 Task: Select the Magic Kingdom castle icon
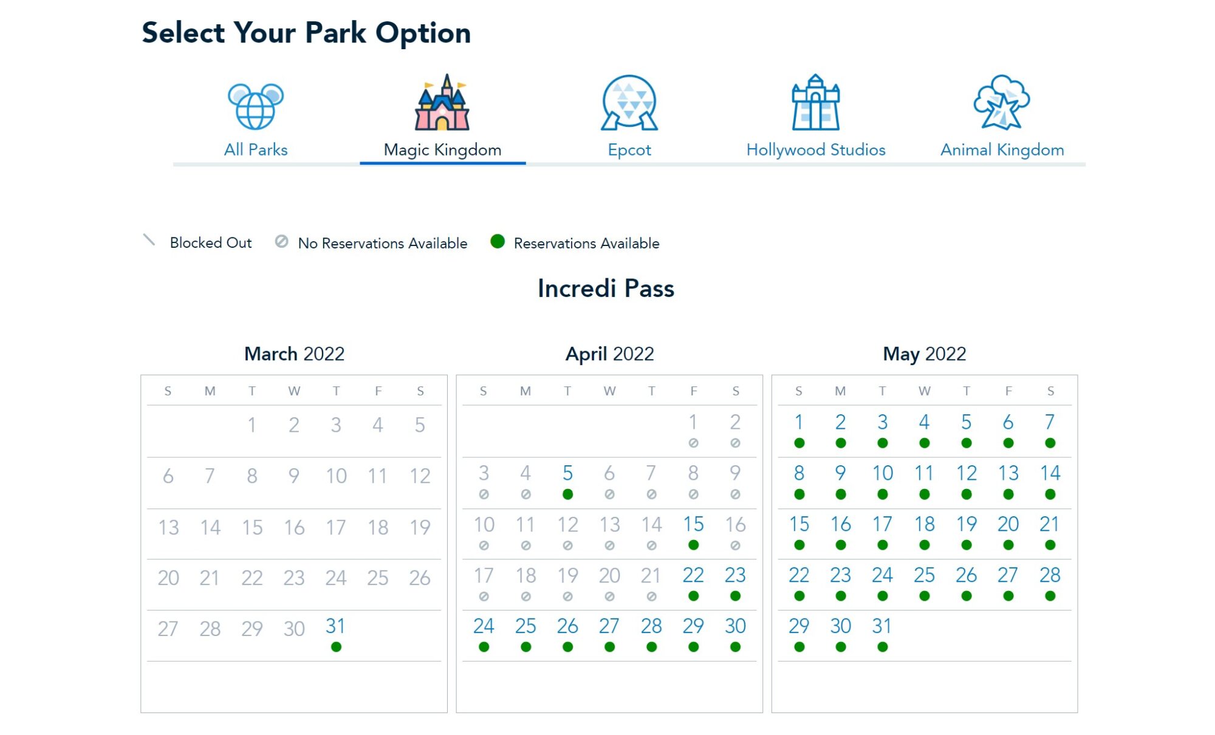[x=442, y=103]
